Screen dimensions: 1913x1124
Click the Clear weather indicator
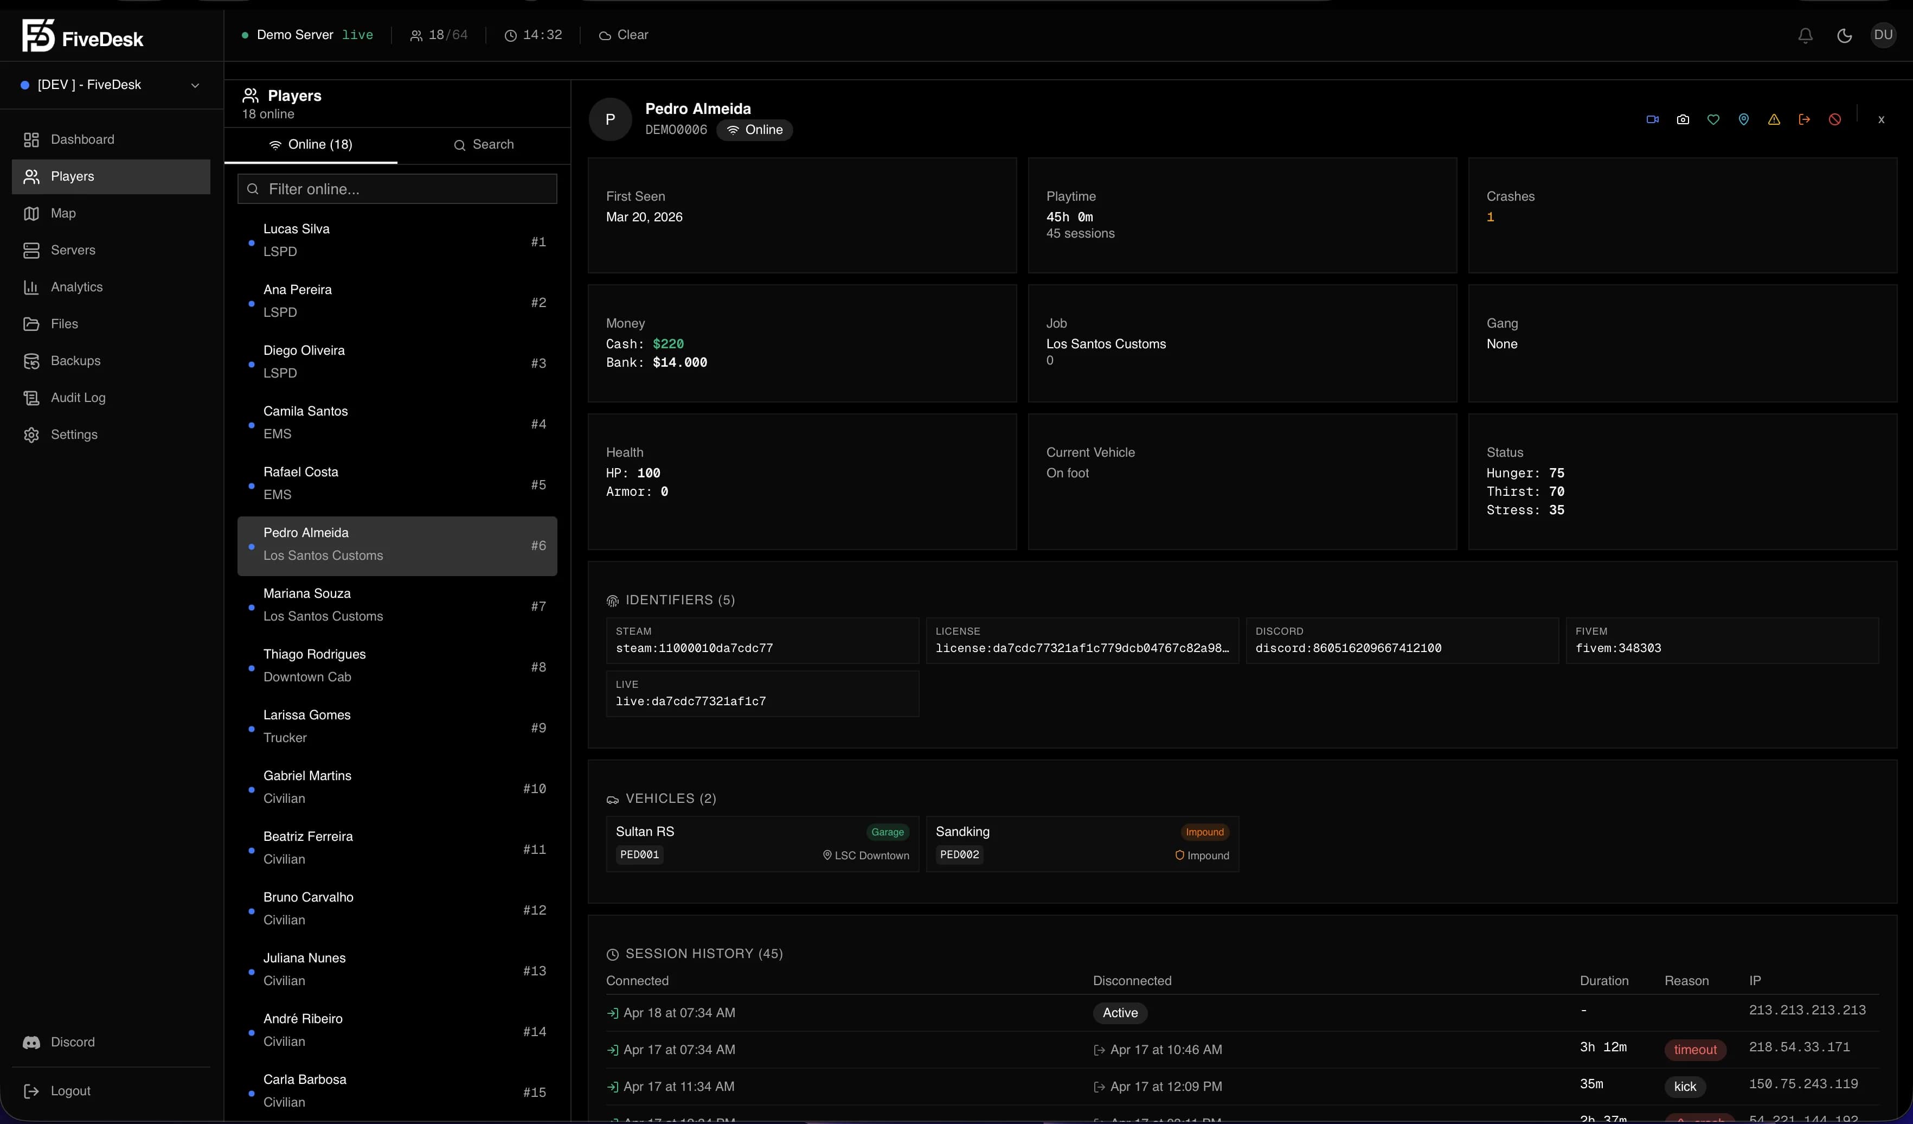[623, 35]
